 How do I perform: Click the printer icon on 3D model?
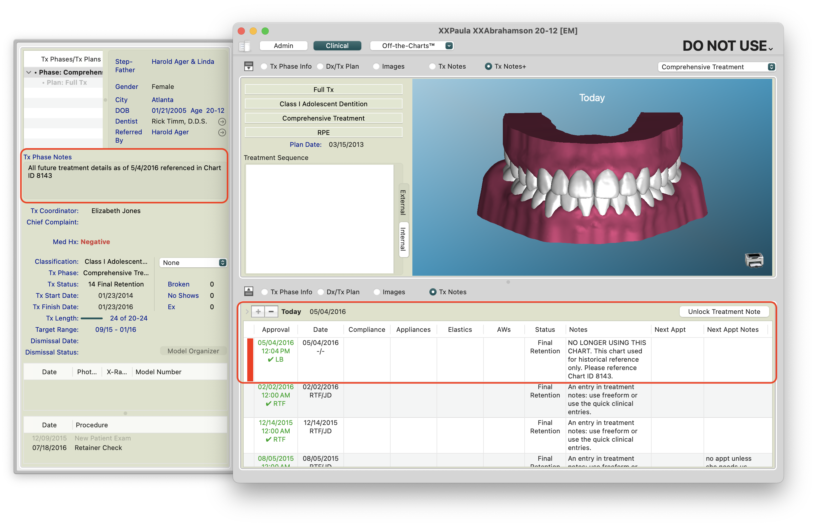coord(754,261)
